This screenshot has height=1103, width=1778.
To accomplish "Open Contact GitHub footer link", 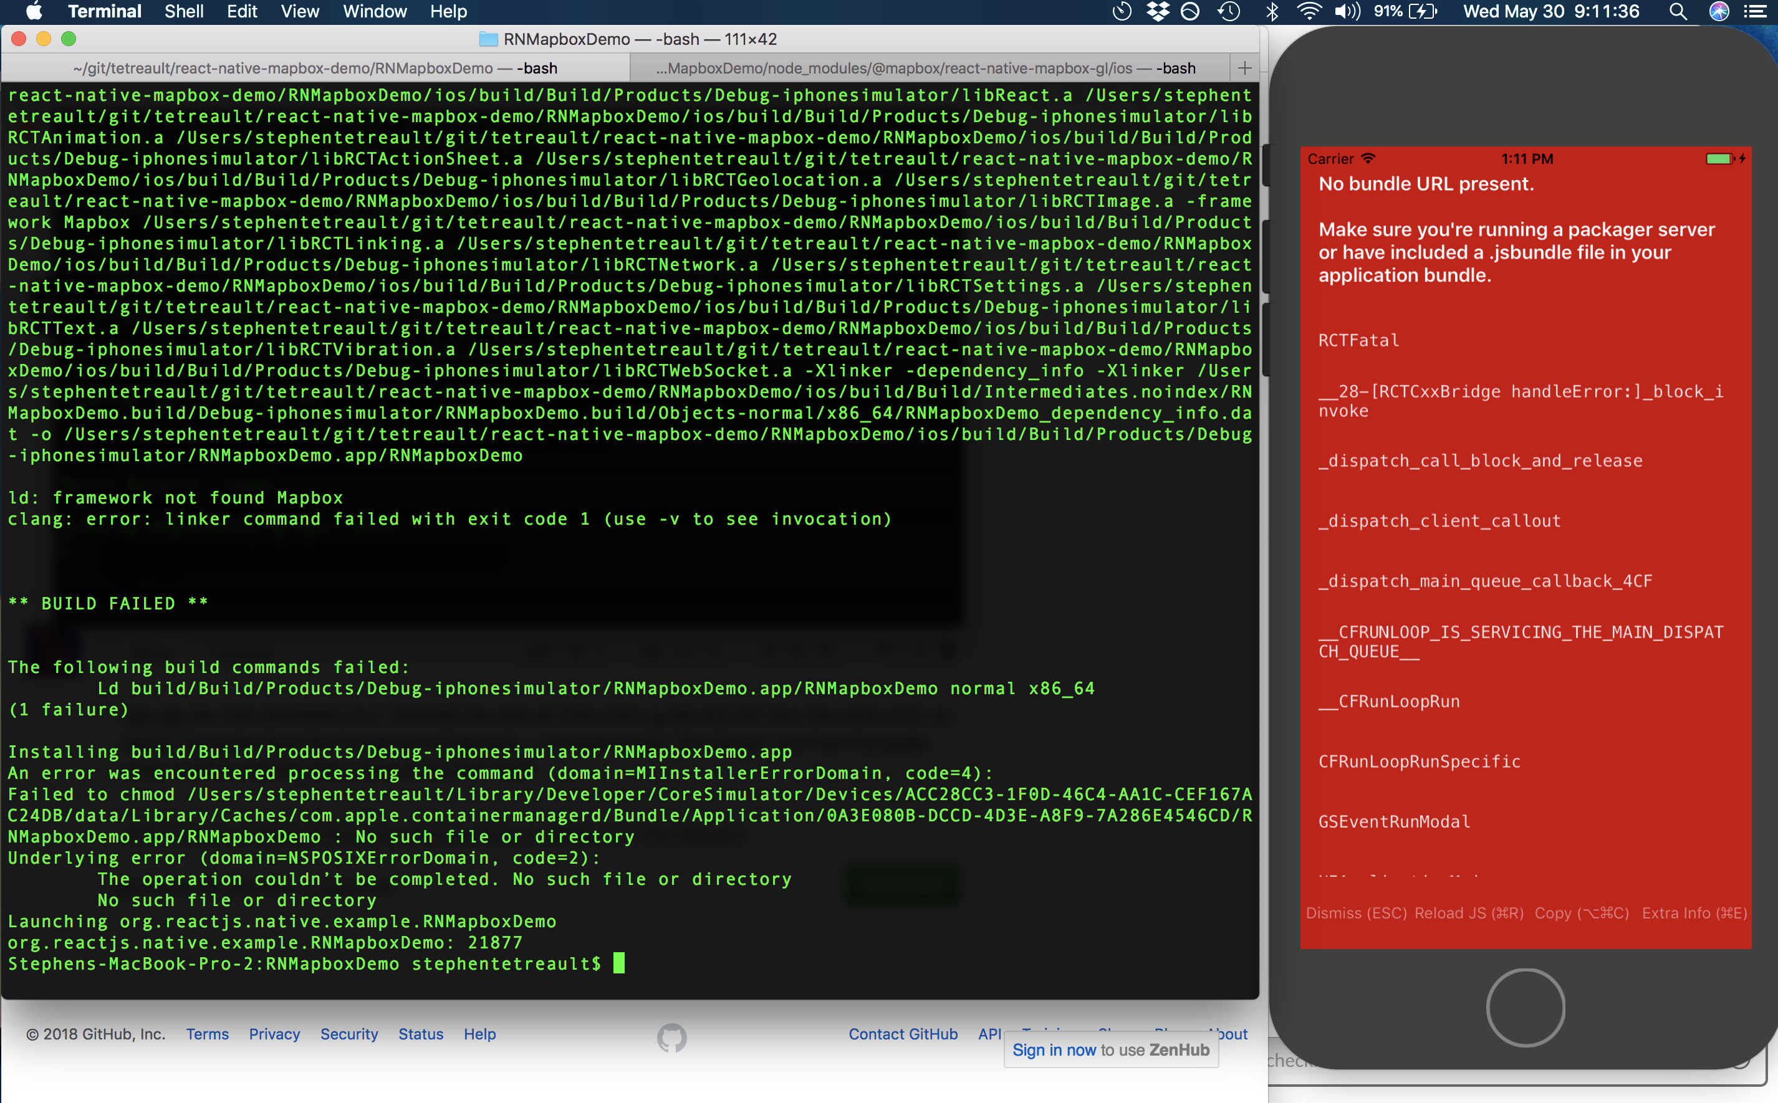I will tap(903, 1034).
